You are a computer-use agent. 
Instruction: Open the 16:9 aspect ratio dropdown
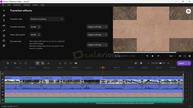(x=172, y=56)
